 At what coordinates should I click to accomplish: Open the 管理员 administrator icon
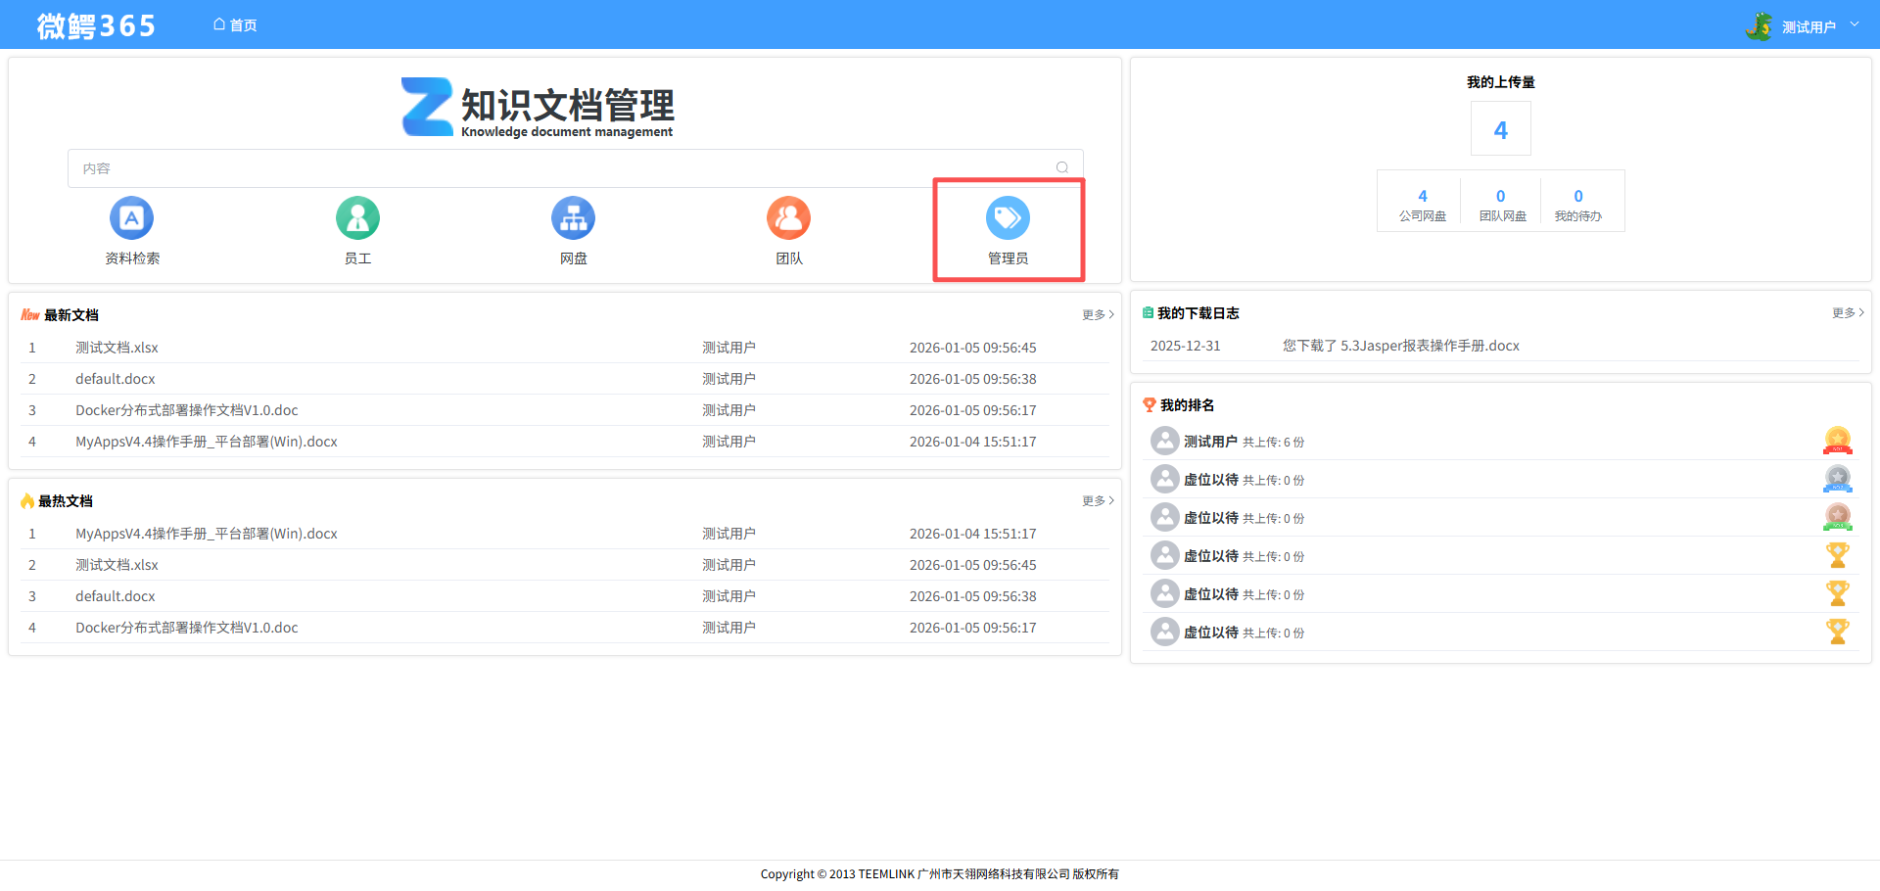tap(1008, 218)
